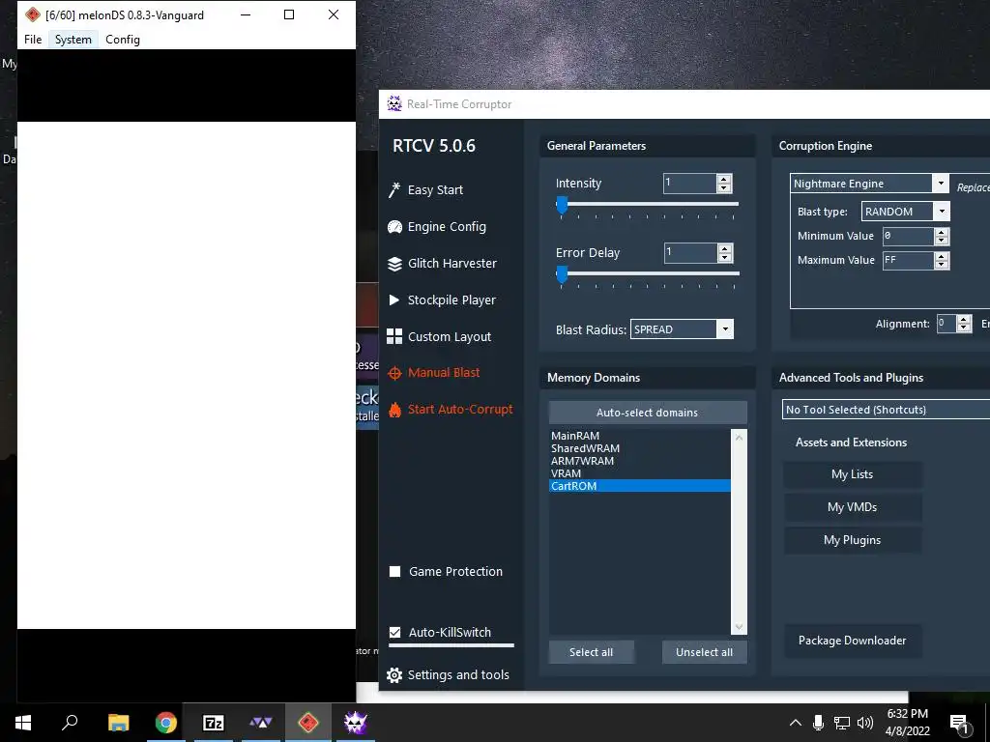990x742 pixels.
Task: Click the Glitch Harvester layers icon
Action: pyautogui.click(x=394, y=264)
